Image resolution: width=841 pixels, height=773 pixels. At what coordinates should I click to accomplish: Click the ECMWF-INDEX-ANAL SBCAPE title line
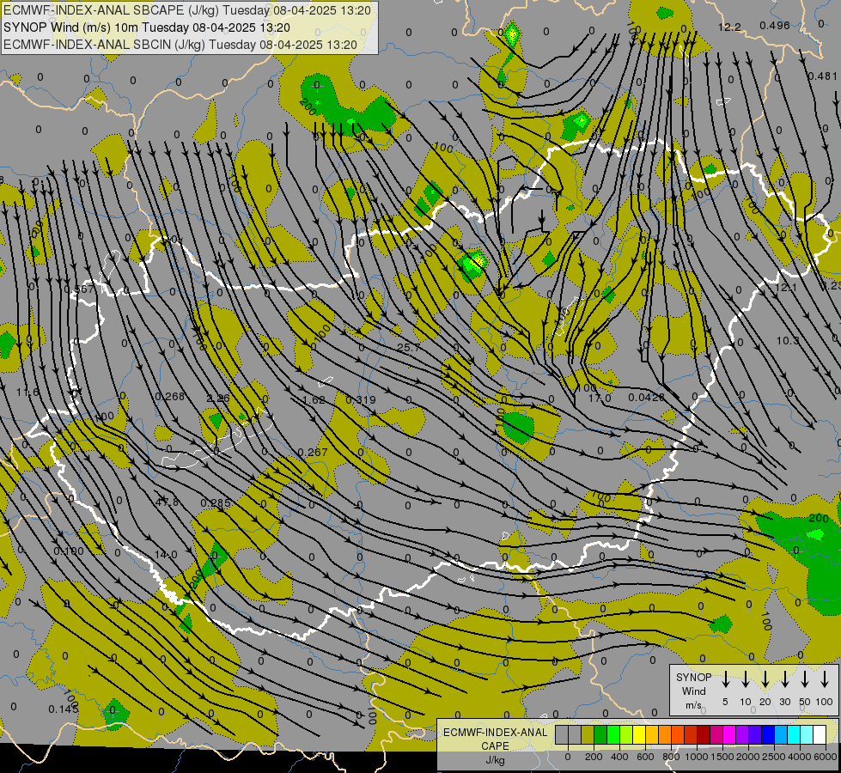coord(186,10)
